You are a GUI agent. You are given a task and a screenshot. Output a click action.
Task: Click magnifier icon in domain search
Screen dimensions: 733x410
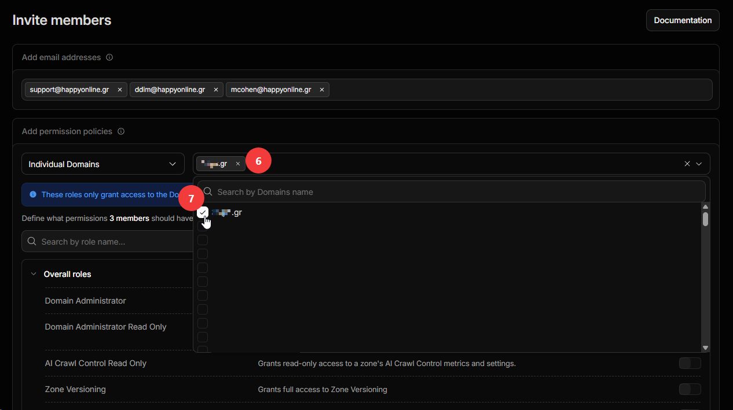tap(208, 191)
